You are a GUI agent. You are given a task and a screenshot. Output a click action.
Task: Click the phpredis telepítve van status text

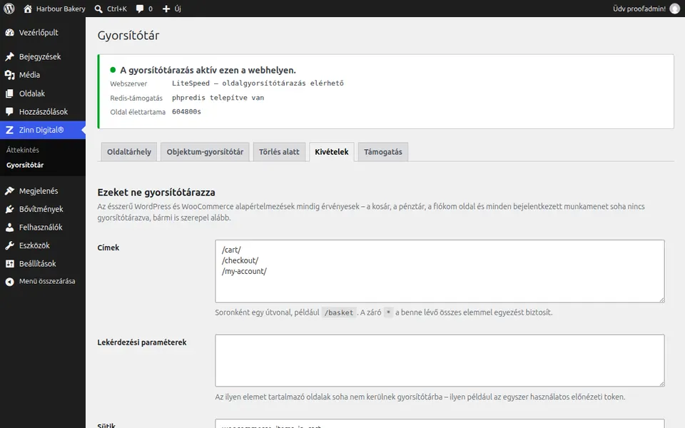(218, 98)
